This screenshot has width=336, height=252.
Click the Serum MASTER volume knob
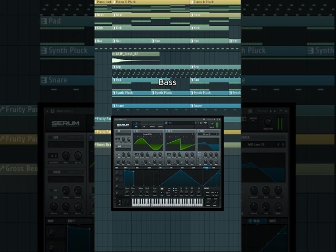point(212,124)
